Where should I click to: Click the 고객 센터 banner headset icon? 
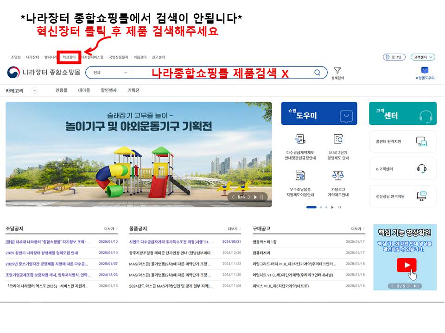pos(426,117)
